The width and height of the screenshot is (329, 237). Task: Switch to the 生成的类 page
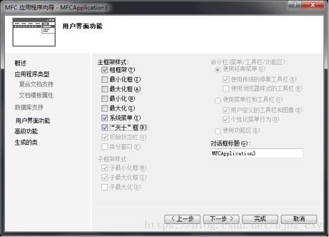26,142
